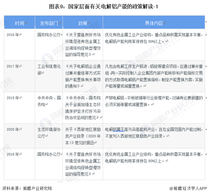Select the 2017年 time cell
Screen dimensions: 207x195
(13, 66)
